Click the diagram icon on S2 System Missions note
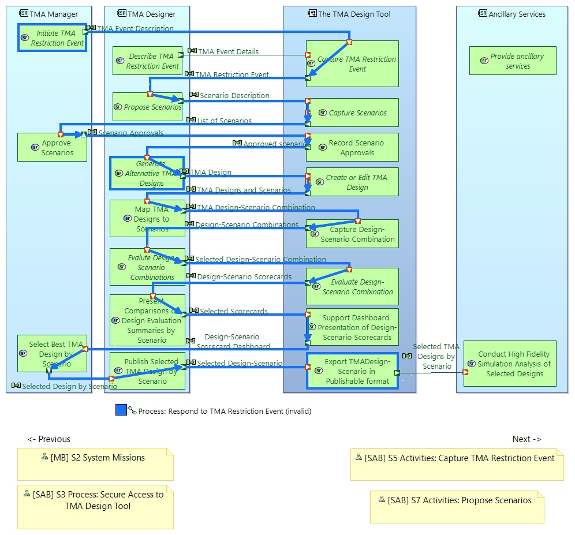This screenshot has width=575, height=535. click(x=44, y=457)
